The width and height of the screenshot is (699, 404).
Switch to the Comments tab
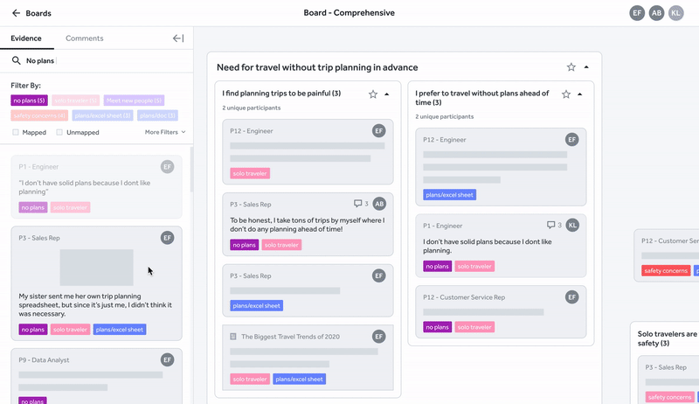pyautogui.click(x=84, y=38)
